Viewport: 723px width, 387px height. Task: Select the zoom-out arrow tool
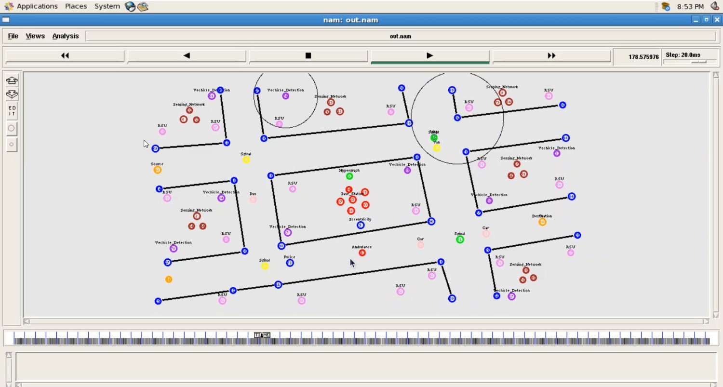(11, 94)
